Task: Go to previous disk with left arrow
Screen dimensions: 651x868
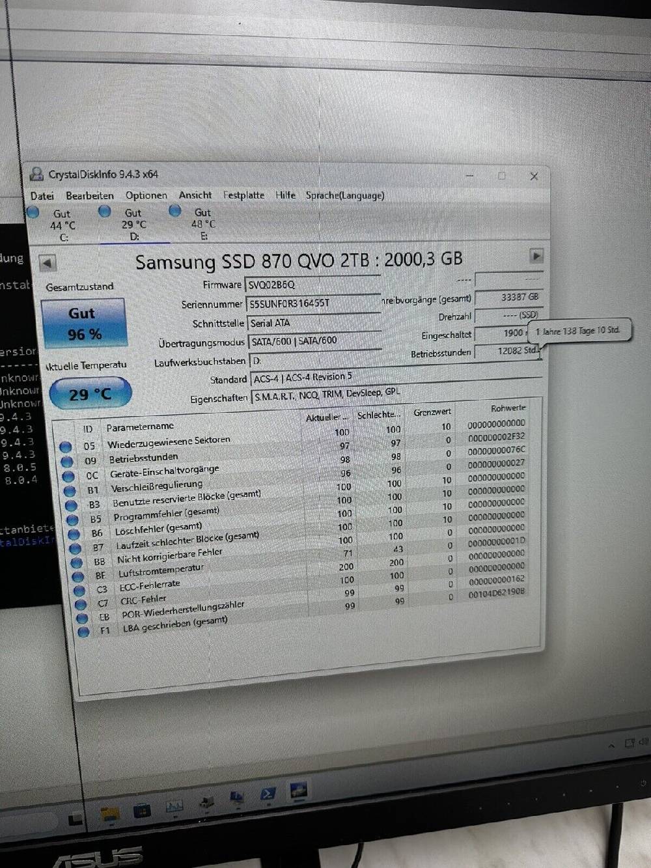Action: click(x=48, y=264)
